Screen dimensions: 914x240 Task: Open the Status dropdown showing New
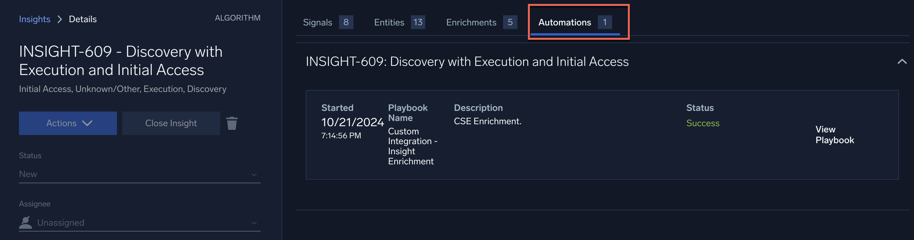pyautogui.click(x=139, y=174)
